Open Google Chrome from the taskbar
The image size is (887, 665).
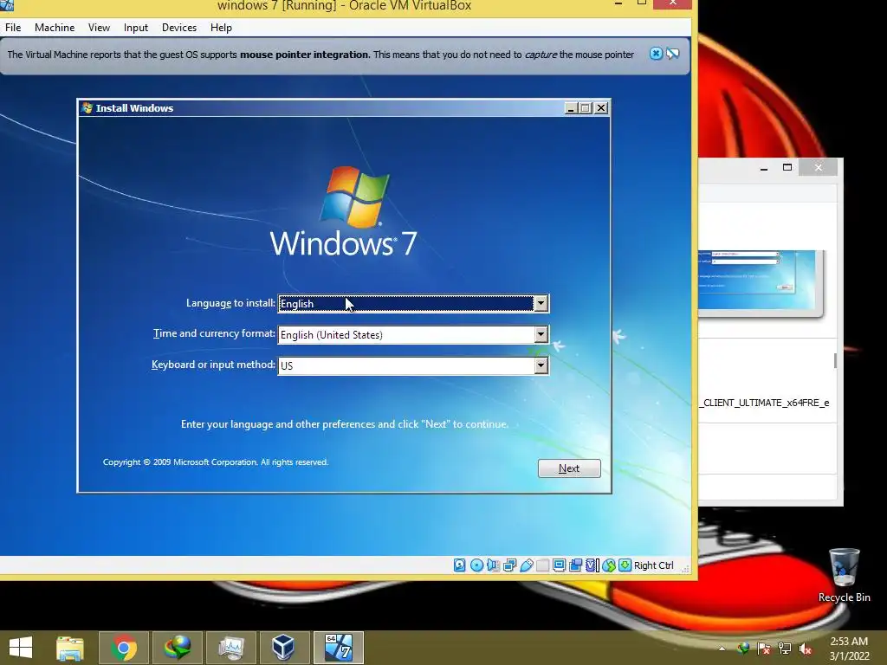pos(124,648)
